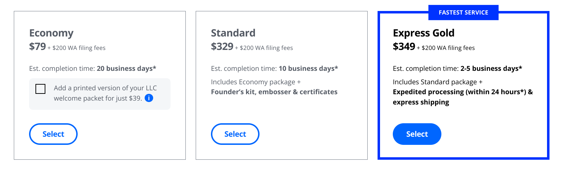Click the Economy plan title
Image resolution: width=569 pixels, height=170 pixels.
click(x=51, y=33)
